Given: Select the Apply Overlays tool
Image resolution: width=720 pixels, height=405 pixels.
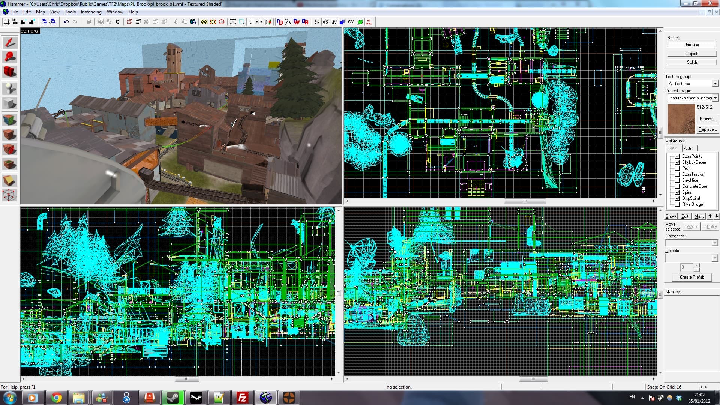Looking at the screenshot, I should [10, 164].
